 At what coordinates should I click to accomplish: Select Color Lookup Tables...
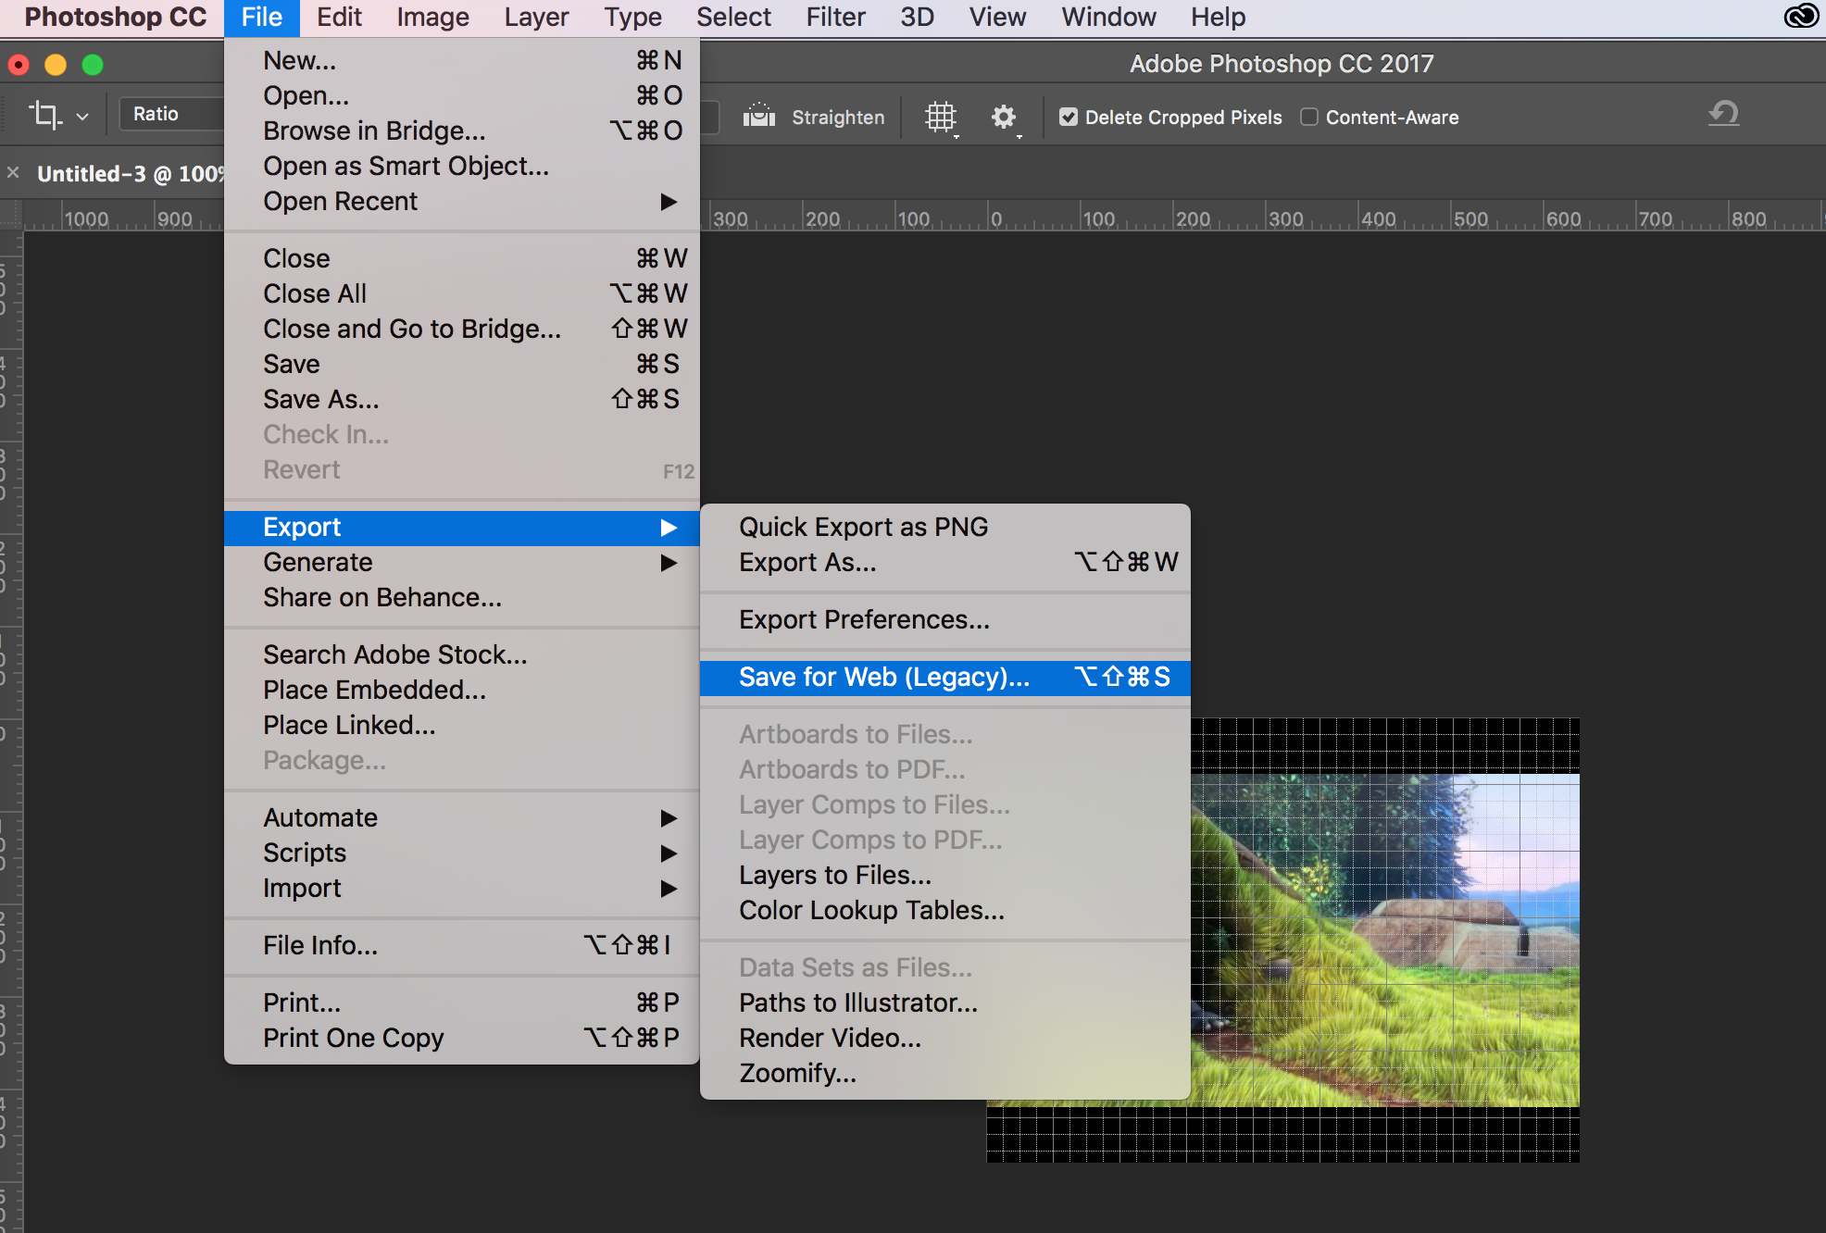tap(944, 910)
